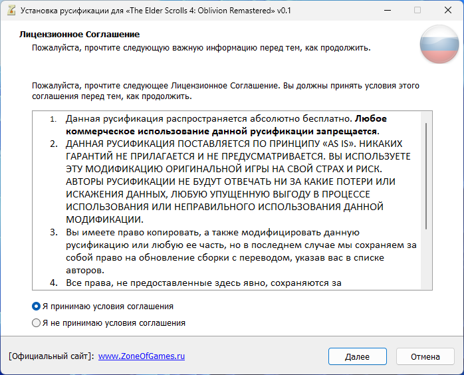Click the 'Лицензионное Соглашение' heading
Viewport: 464px width, 375px height.
tap(79, 35)
